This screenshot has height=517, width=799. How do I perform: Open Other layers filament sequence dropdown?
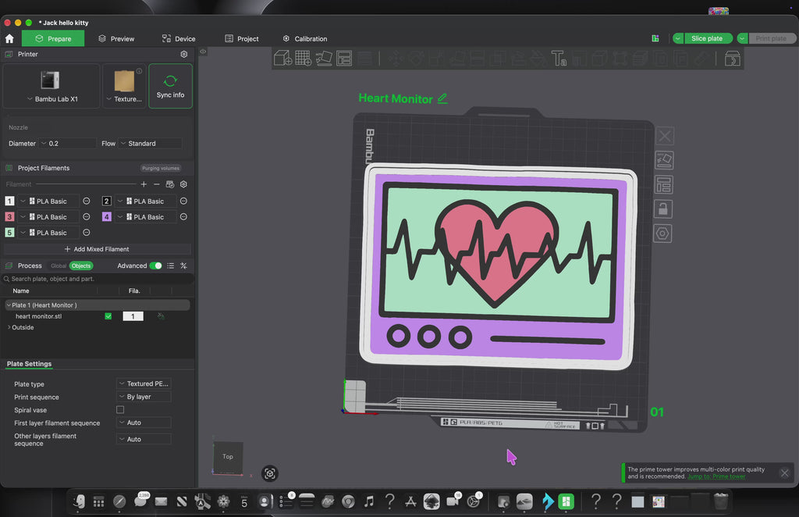144,439
